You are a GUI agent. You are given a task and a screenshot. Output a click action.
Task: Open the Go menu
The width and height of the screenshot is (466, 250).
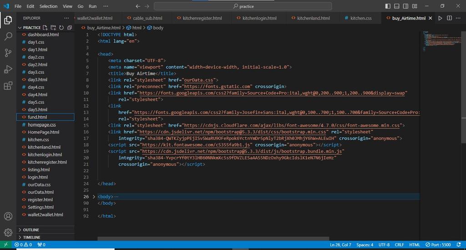[81, 6]
